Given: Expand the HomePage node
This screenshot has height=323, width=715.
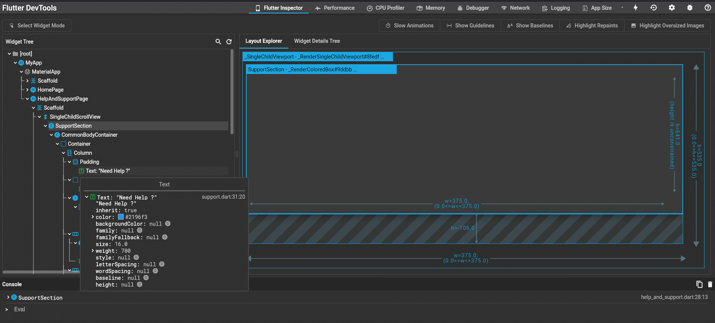Looking at the screenshot, I should (x=27, y=90).
